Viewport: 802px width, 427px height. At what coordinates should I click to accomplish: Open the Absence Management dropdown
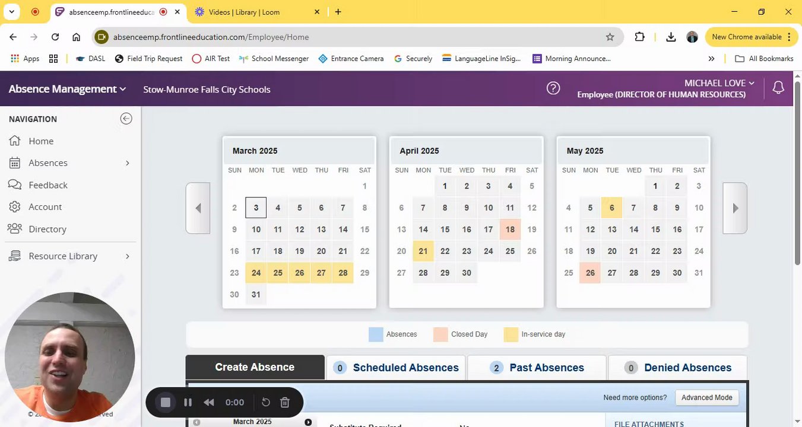pyautogui.click(x=67, y=89)
